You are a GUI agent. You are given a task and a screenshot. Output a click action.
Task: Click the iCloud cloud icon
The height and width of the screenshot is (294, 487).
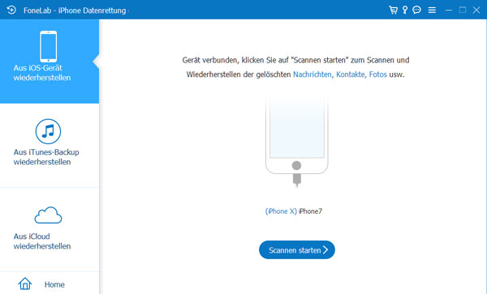pos(48,215)
